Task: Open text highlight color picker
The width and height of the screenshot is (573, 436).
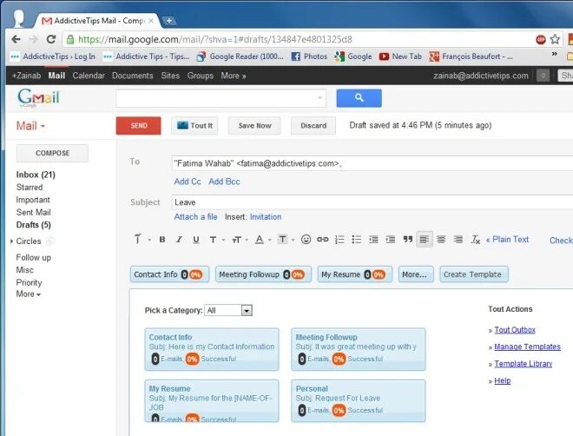Action: 286,240
